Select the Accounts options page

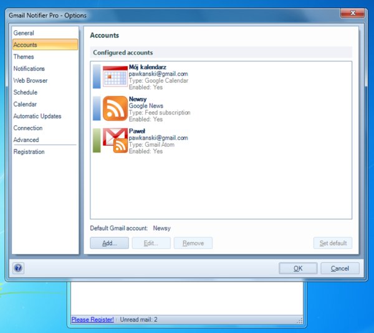pos(45,45)
